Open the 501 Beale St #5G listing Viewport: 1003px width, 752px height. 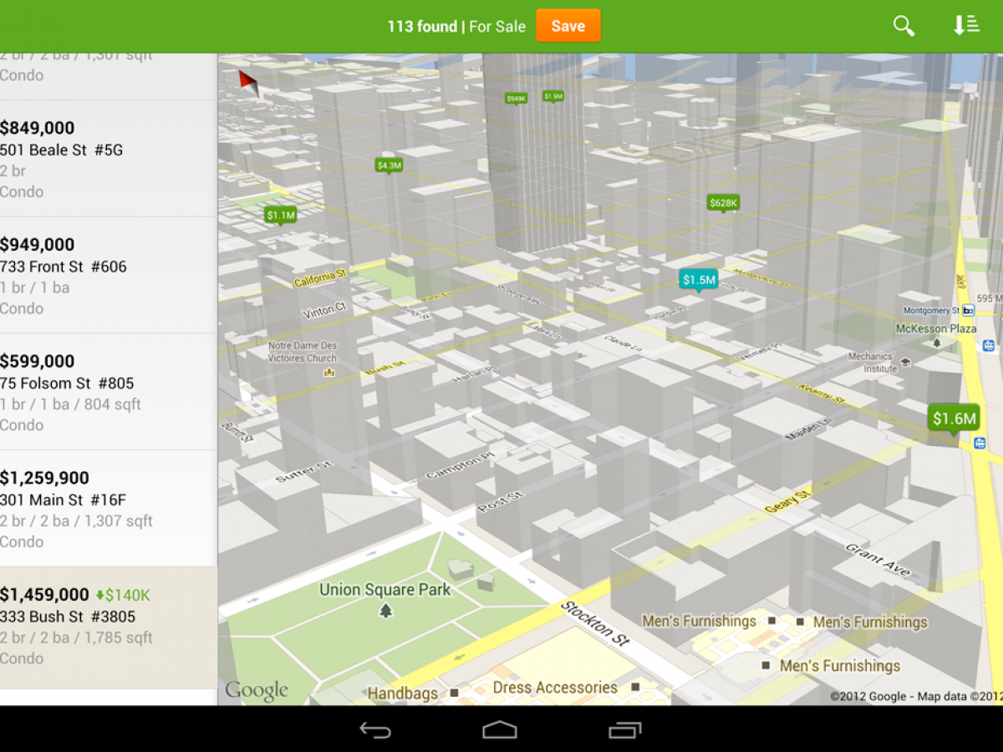pyautogui.click(x=109, y=159)
